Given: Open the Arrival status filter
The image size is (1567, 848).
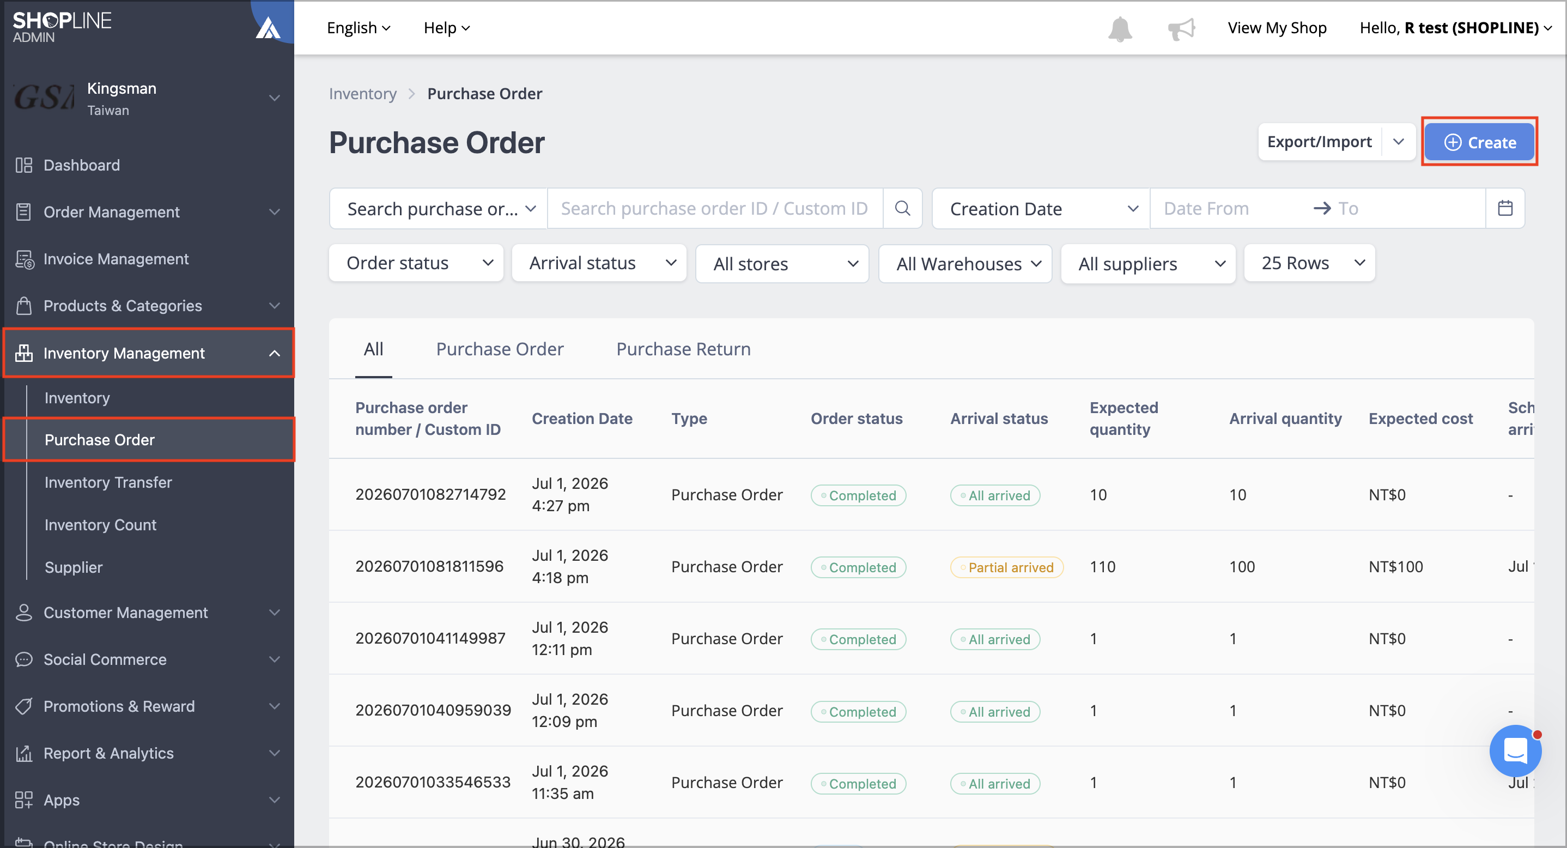Looking at the screenshot, I should coord(599,263).
